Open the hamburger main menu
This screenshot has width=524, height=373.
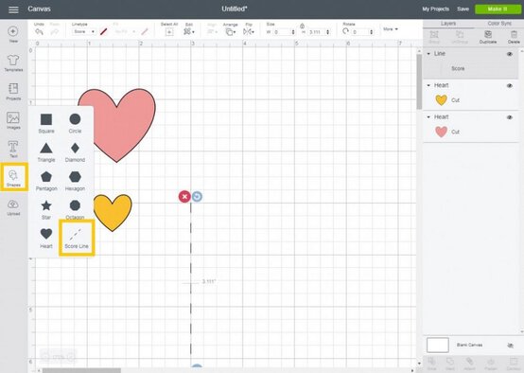[x=13, y=9]
